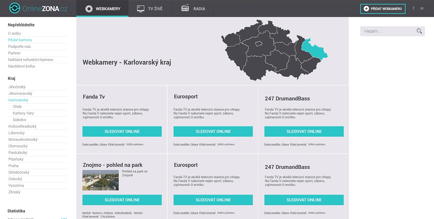The image size is (434, 219).
Task: Click the webcam lens icon in Webkamery tab
Action: pos(89,9)
